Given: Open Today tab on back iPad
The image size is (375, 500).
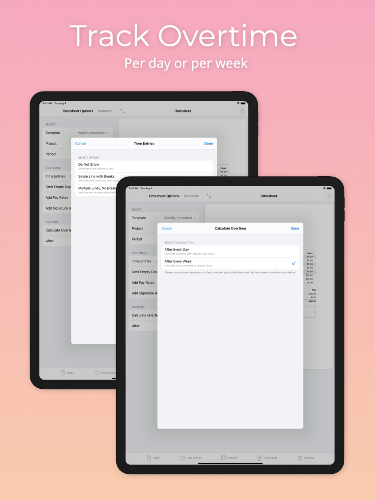Looking at the screenshot, I should pyautogui.click(x=67, y=373).
